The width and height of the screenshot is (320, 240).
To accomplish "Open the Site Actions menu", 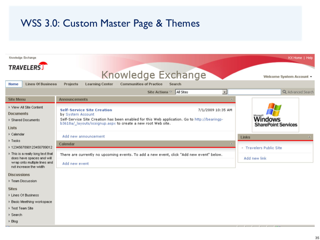I will coord(160,92).
